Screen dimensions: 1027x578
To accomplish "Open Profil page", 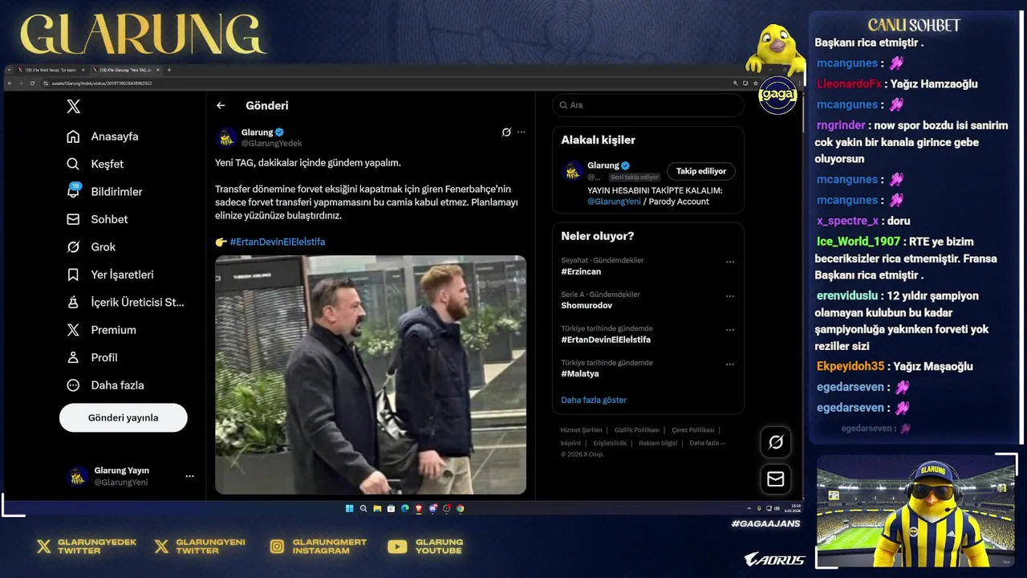I will pyautogui.click(x=92, y=357).
